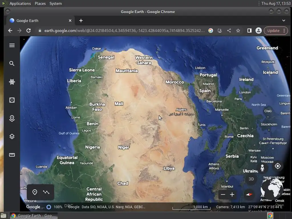The image size is (292, 219).
Task: Open a new Chrome tab
Action: coord(81,21)
